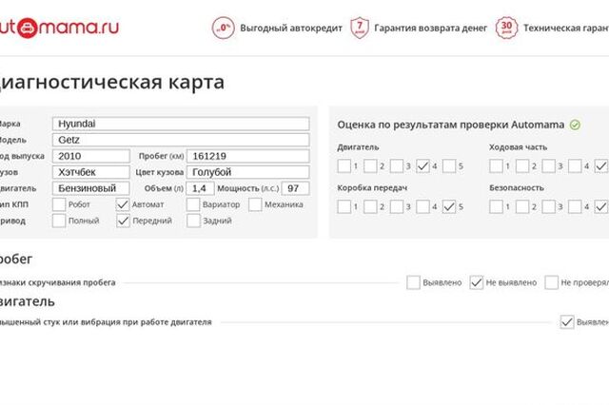Screen dimensions: 609x405
Task: Select rating 3 for Двигатель
Action: (x=397, y=166)
